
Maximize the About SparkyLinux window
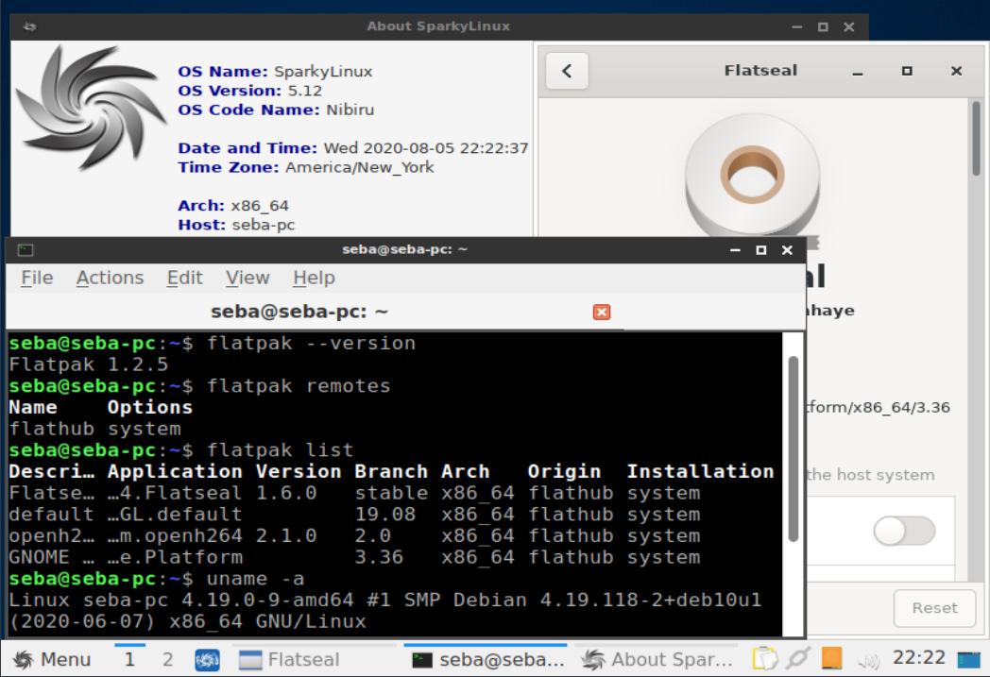[823, 26]
